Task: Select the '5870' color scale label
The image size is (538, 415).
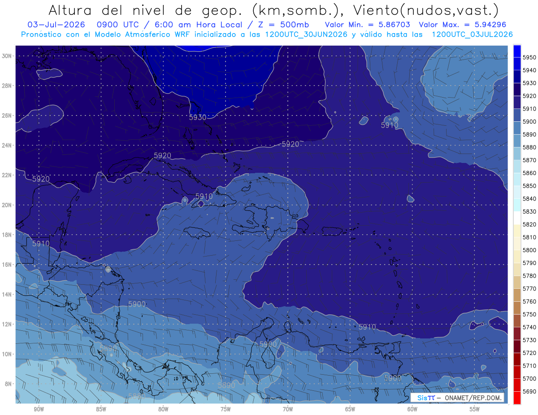Action: [x=529, y=160]
